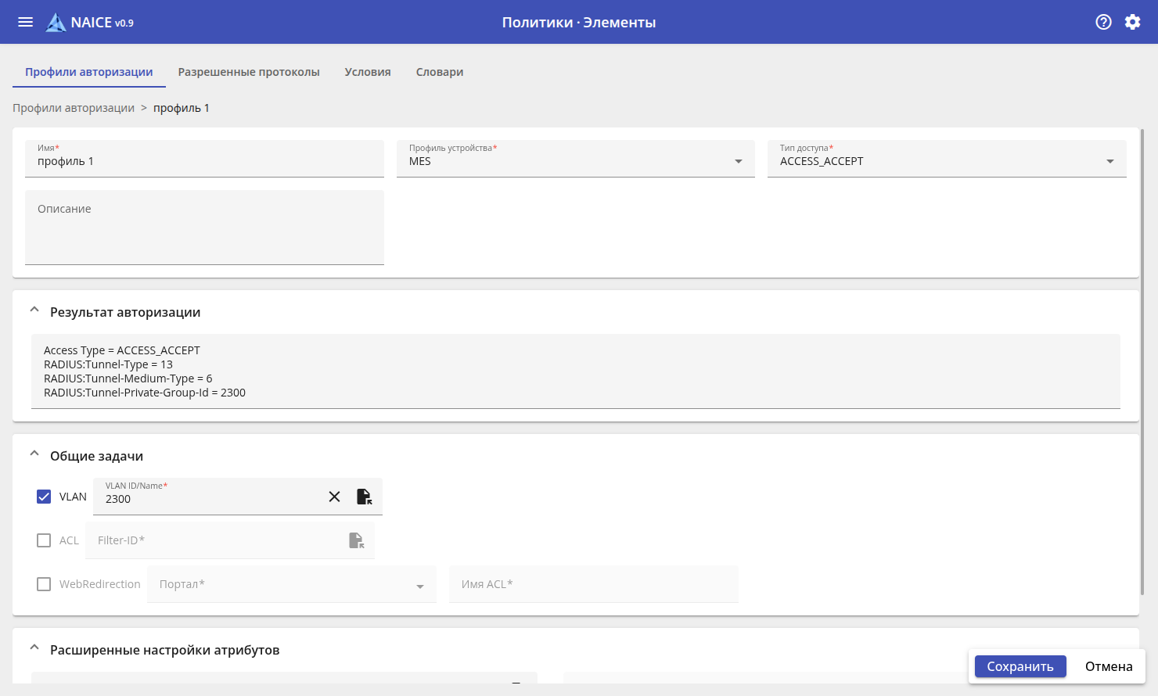1158x696 pixels.
Task: Click into the Описание text field
Action: click(204, 228)
